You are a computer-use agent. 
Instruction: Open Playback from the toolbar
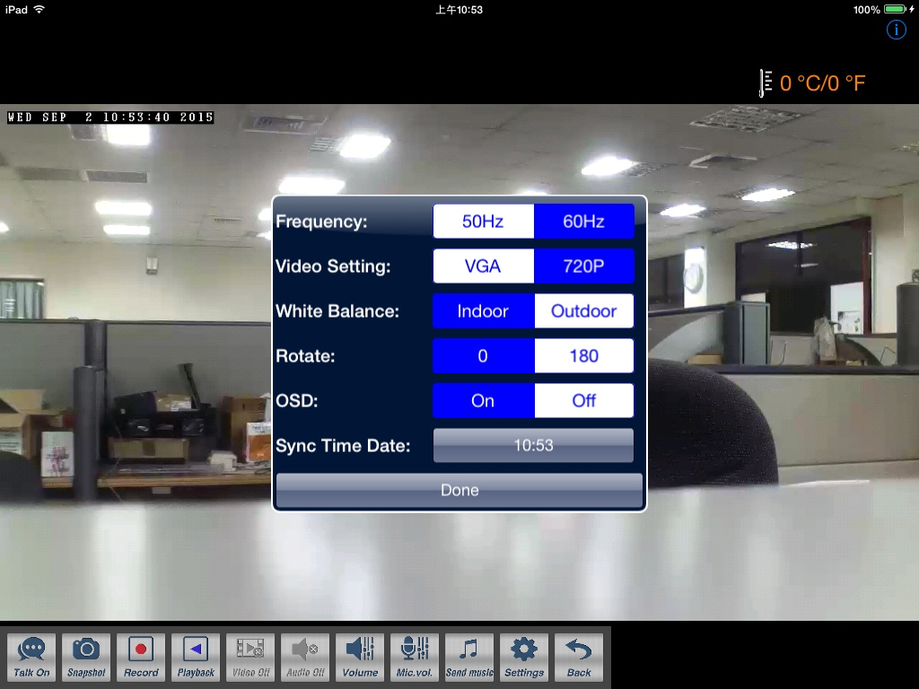coord(196,657)
